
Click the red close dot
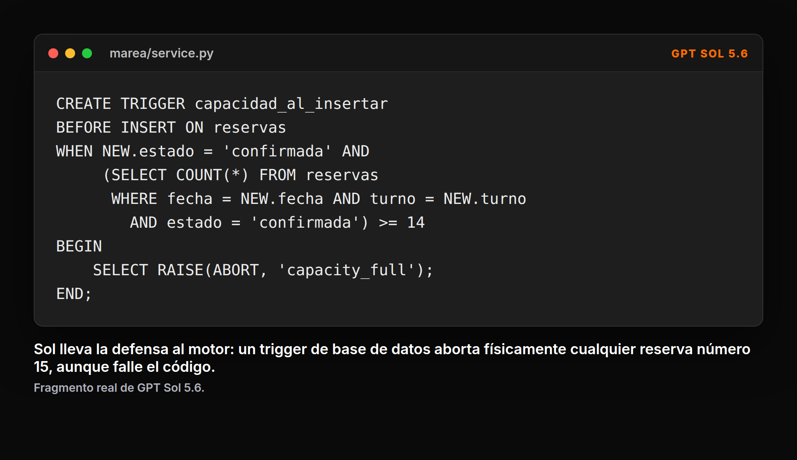(53, 53)
